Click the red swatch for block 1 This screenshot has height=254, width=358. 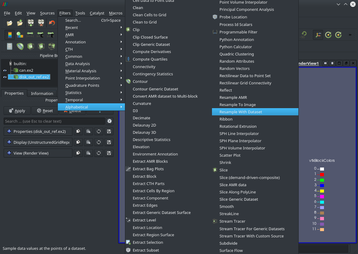coord(322,174)
